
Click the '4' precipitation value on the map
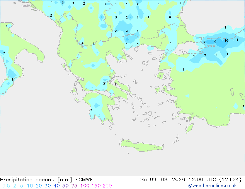pyautogui.click(x=237, y=40)
